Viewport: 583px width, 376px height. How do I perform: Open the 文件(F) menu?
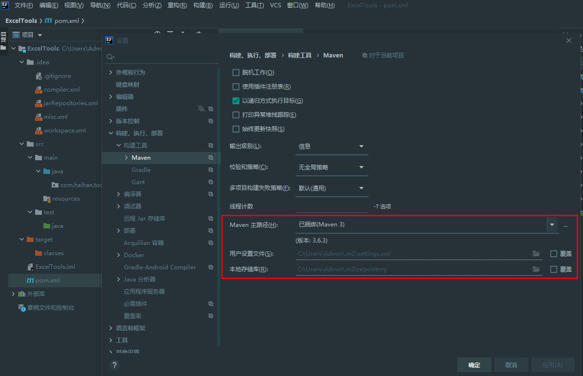pos(23,5)
